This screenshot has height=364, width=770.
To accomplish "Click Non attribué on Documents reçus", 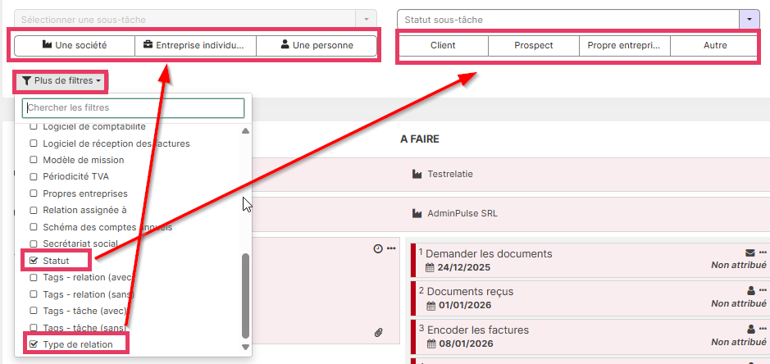I will click(739, 303).
